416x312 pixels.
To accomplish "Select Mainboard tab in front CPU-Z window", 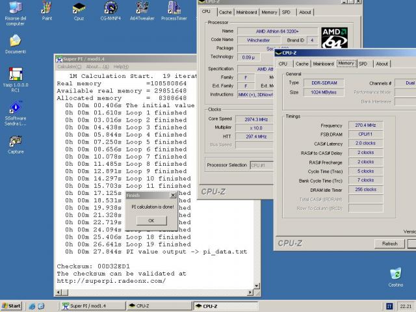I will (x=323, y=64).
